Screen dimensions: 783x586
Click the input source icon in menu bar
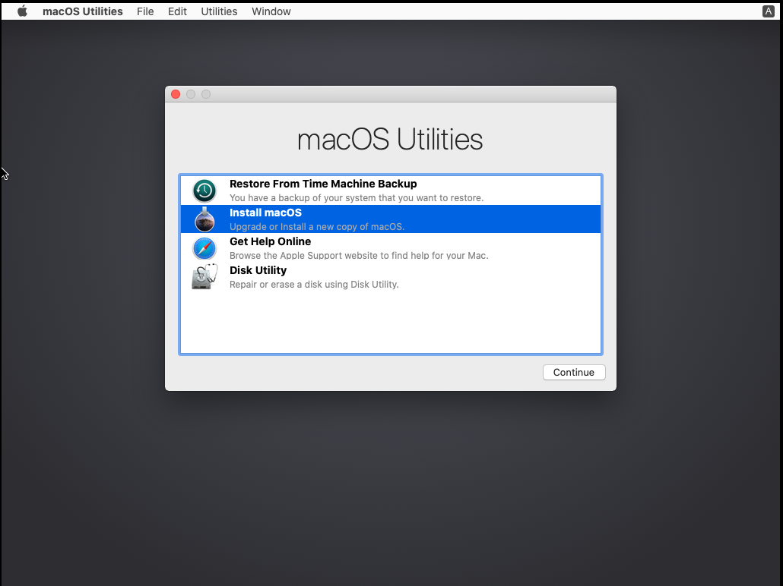tap(769, 11)
